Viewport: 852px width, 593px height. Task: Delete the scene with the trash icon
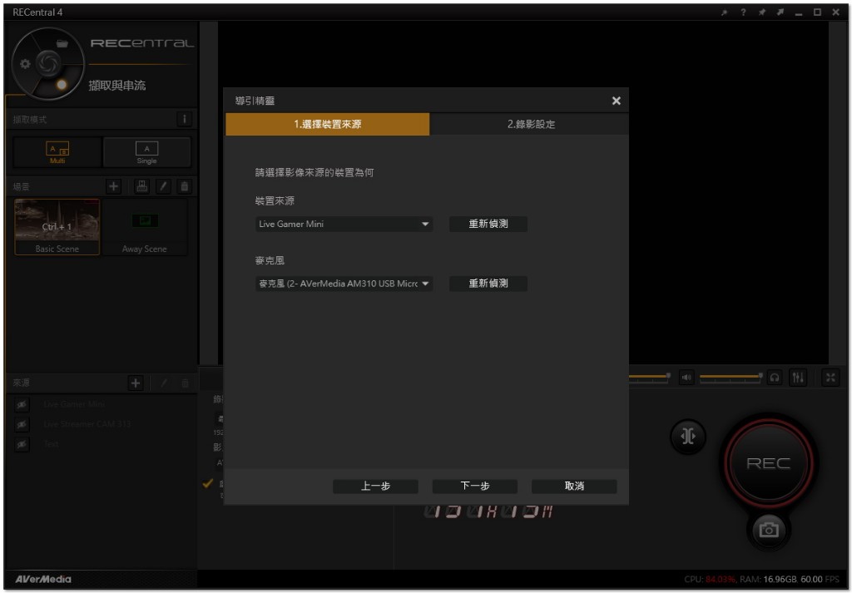coord(184,186)
